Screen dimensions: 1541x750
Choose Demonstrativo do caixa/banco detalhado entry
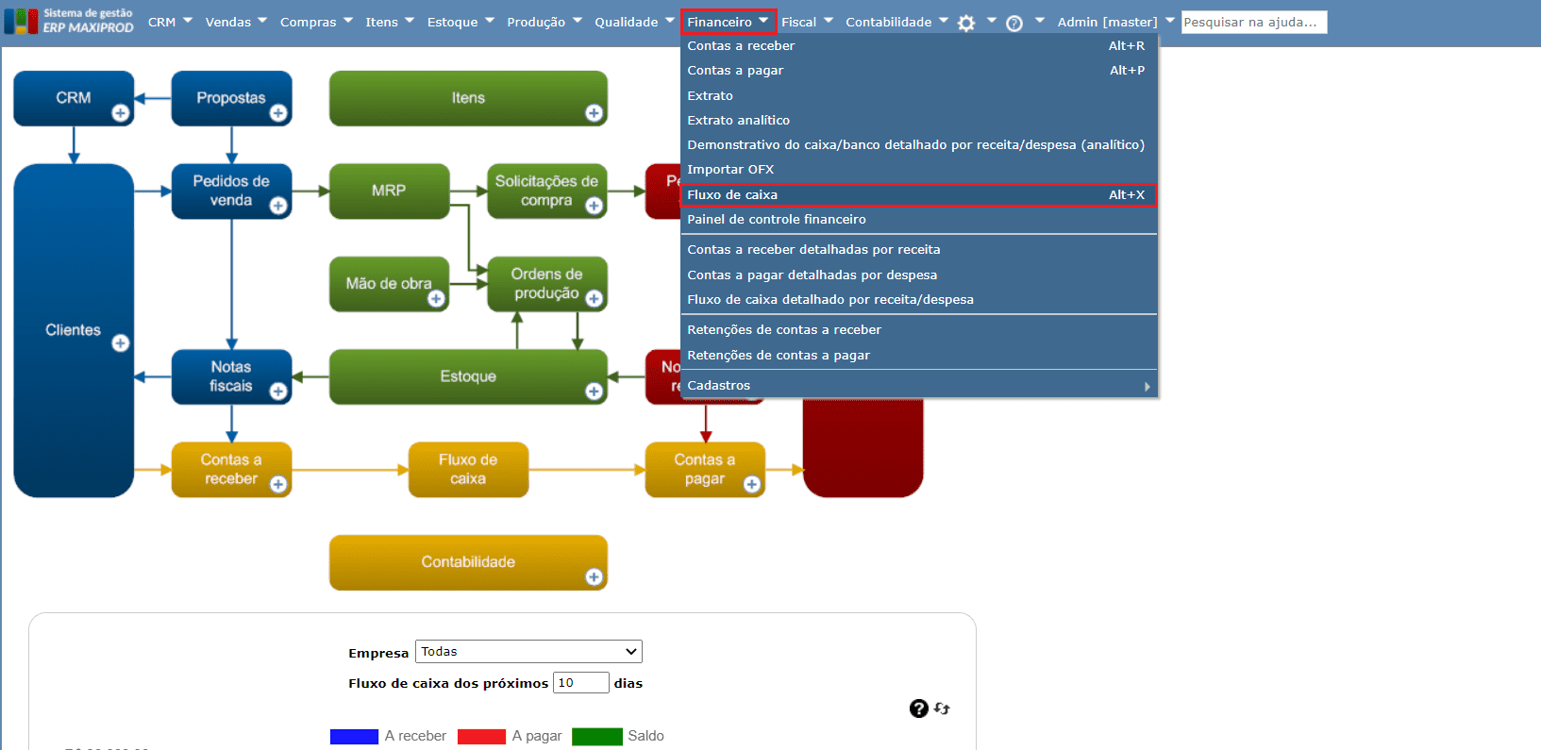coord(918,145)
